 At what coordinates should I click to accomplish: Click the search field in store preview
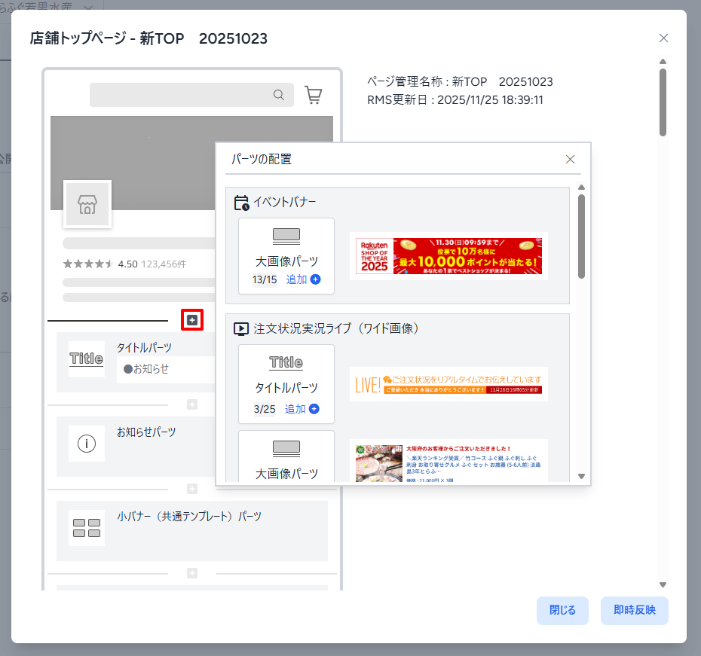181,95
